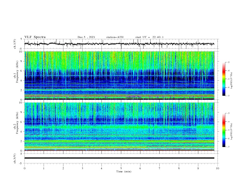Select the "ch.2 Frequency (kHz)" axis label
The width and height of the screenshot is (245, 189).
(x=16, y=123)
